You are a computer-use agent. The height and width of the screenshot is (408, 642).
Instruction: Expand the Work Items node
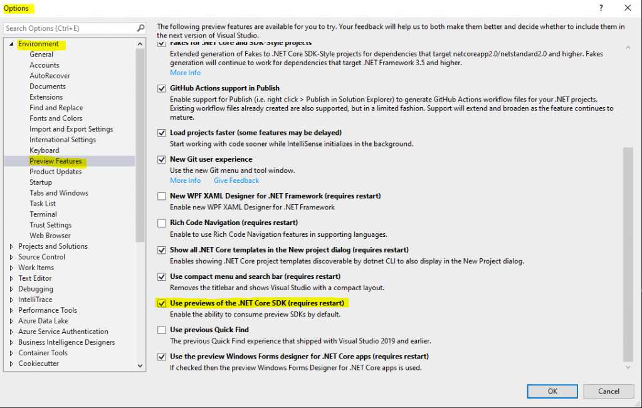[x=11, y=268]
